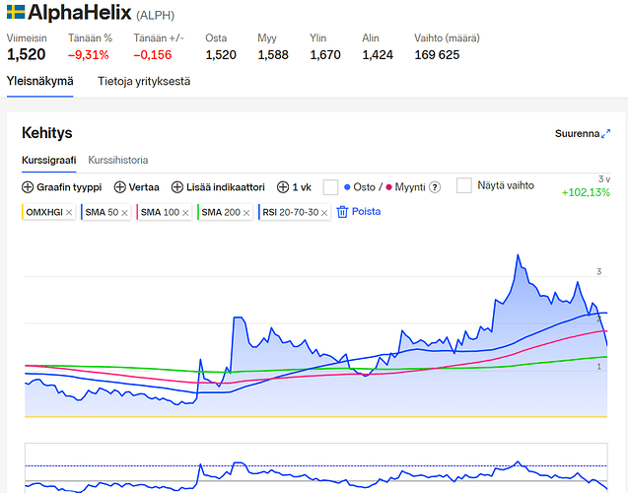Click the Tänään % column label
The height and width of the screenshot is (493, 628).
90,38
